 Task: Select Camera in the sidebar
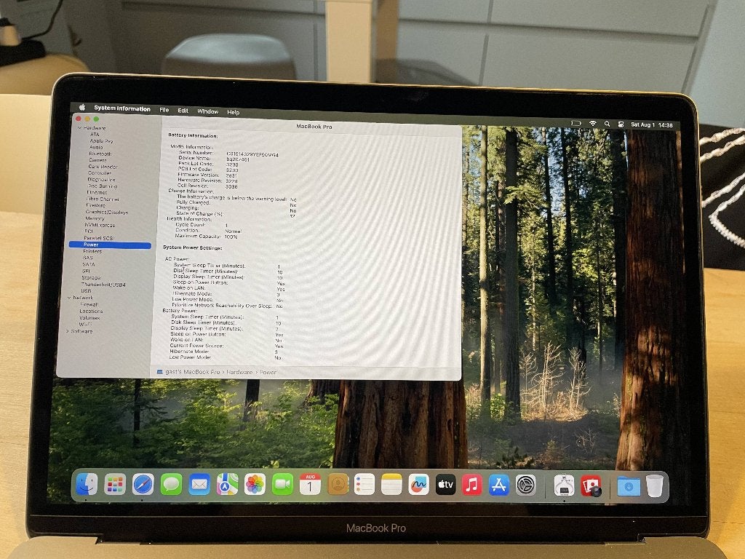pos(97,160)
